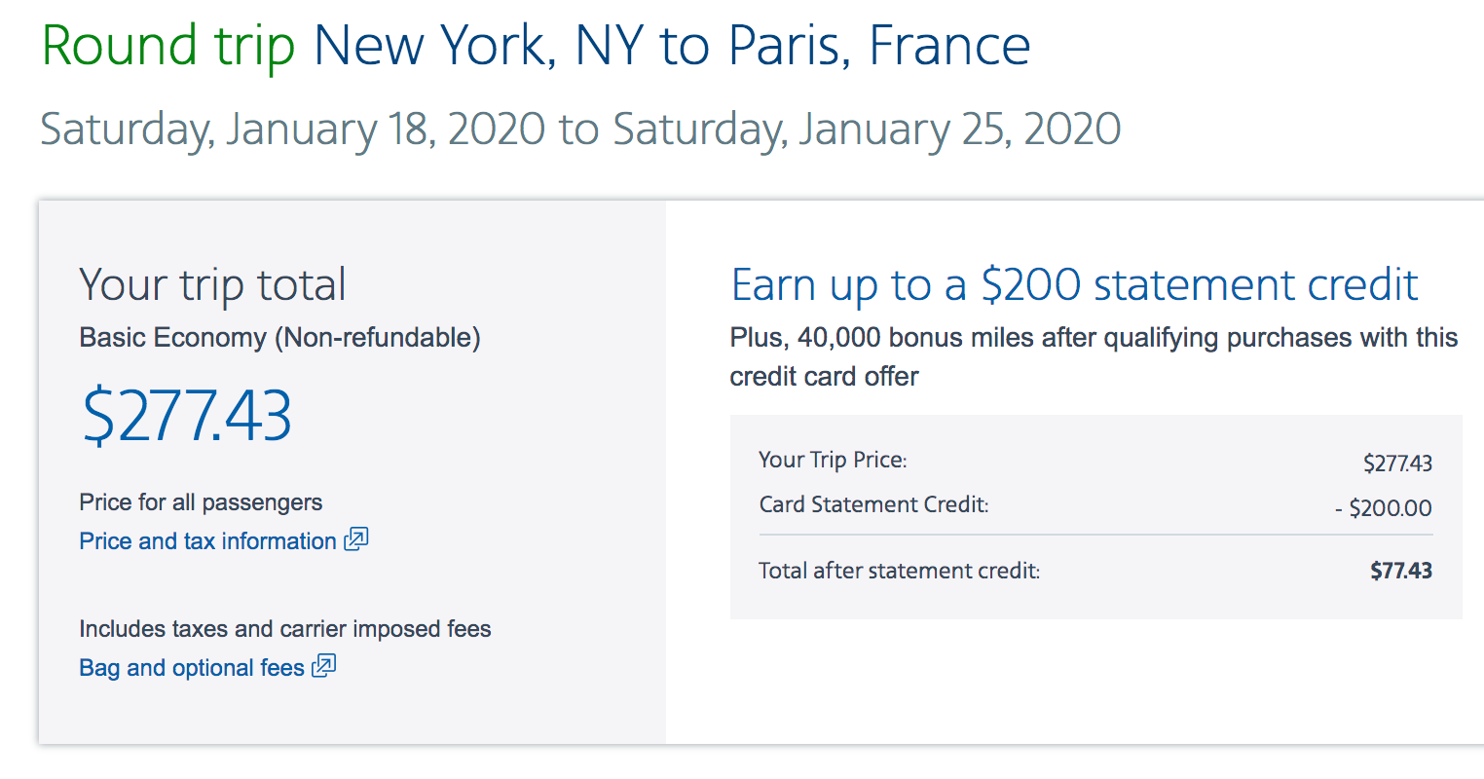
Task: Click the Your Trip Price label
Action: click(x=833, y=460)
